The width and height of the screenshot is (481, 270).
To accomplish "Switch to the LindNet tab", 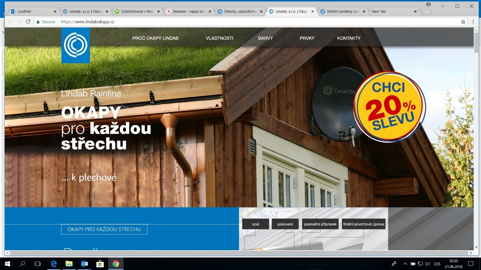I will [34, 11].
